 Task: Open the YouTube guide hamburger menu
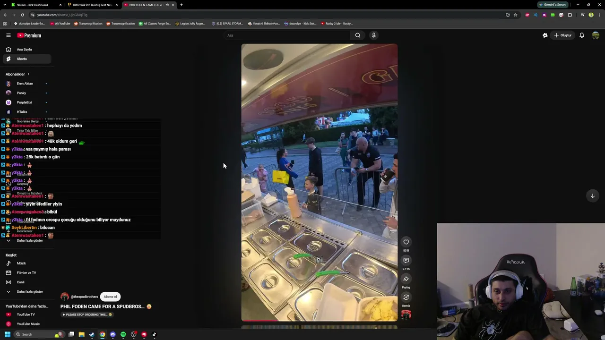(x=9, y=35)
